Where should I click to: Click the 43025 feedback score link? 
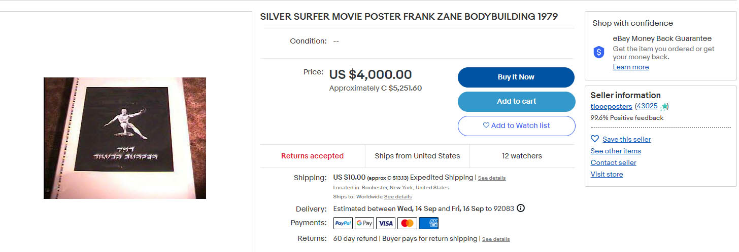pyautogui.click(x=646, y=106)
